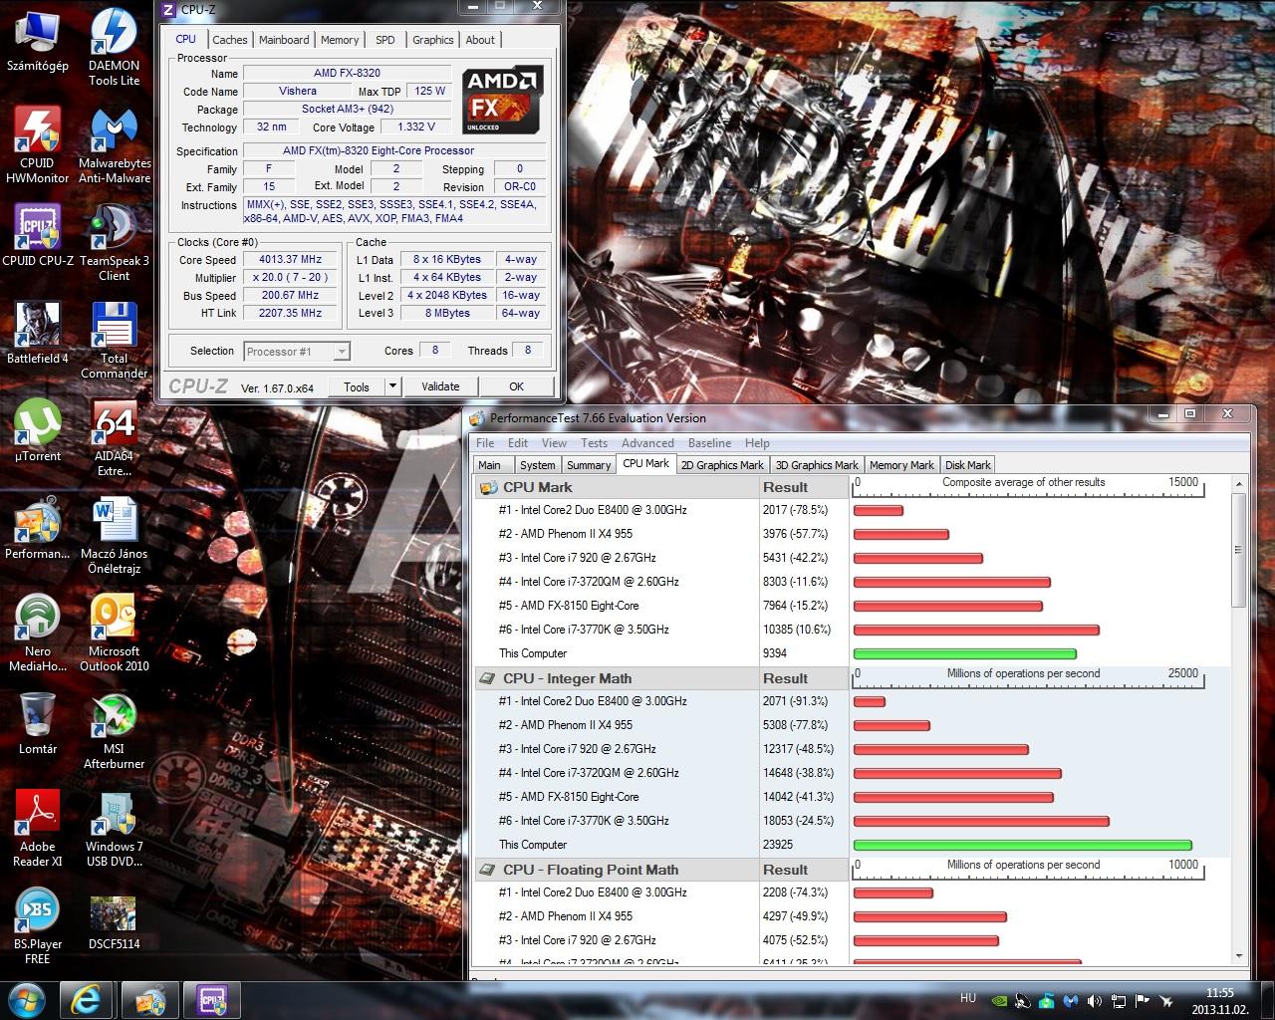Launch PerformanceTest desktop shortcut
1275x1020 pixels.
point(38,529)
